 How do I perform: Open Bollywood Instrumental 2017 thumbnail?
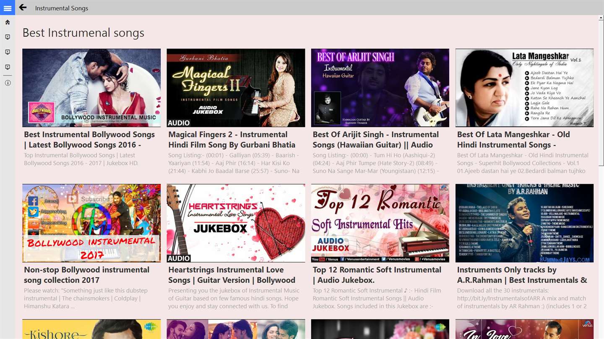tap(91, 223)
